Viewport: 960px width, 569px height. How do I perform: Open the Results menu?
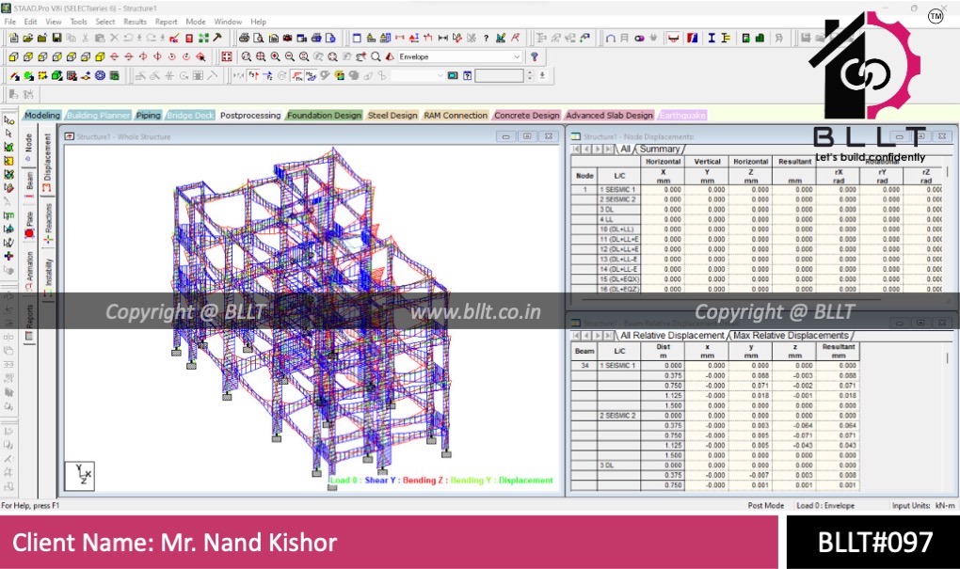(135, 22)
